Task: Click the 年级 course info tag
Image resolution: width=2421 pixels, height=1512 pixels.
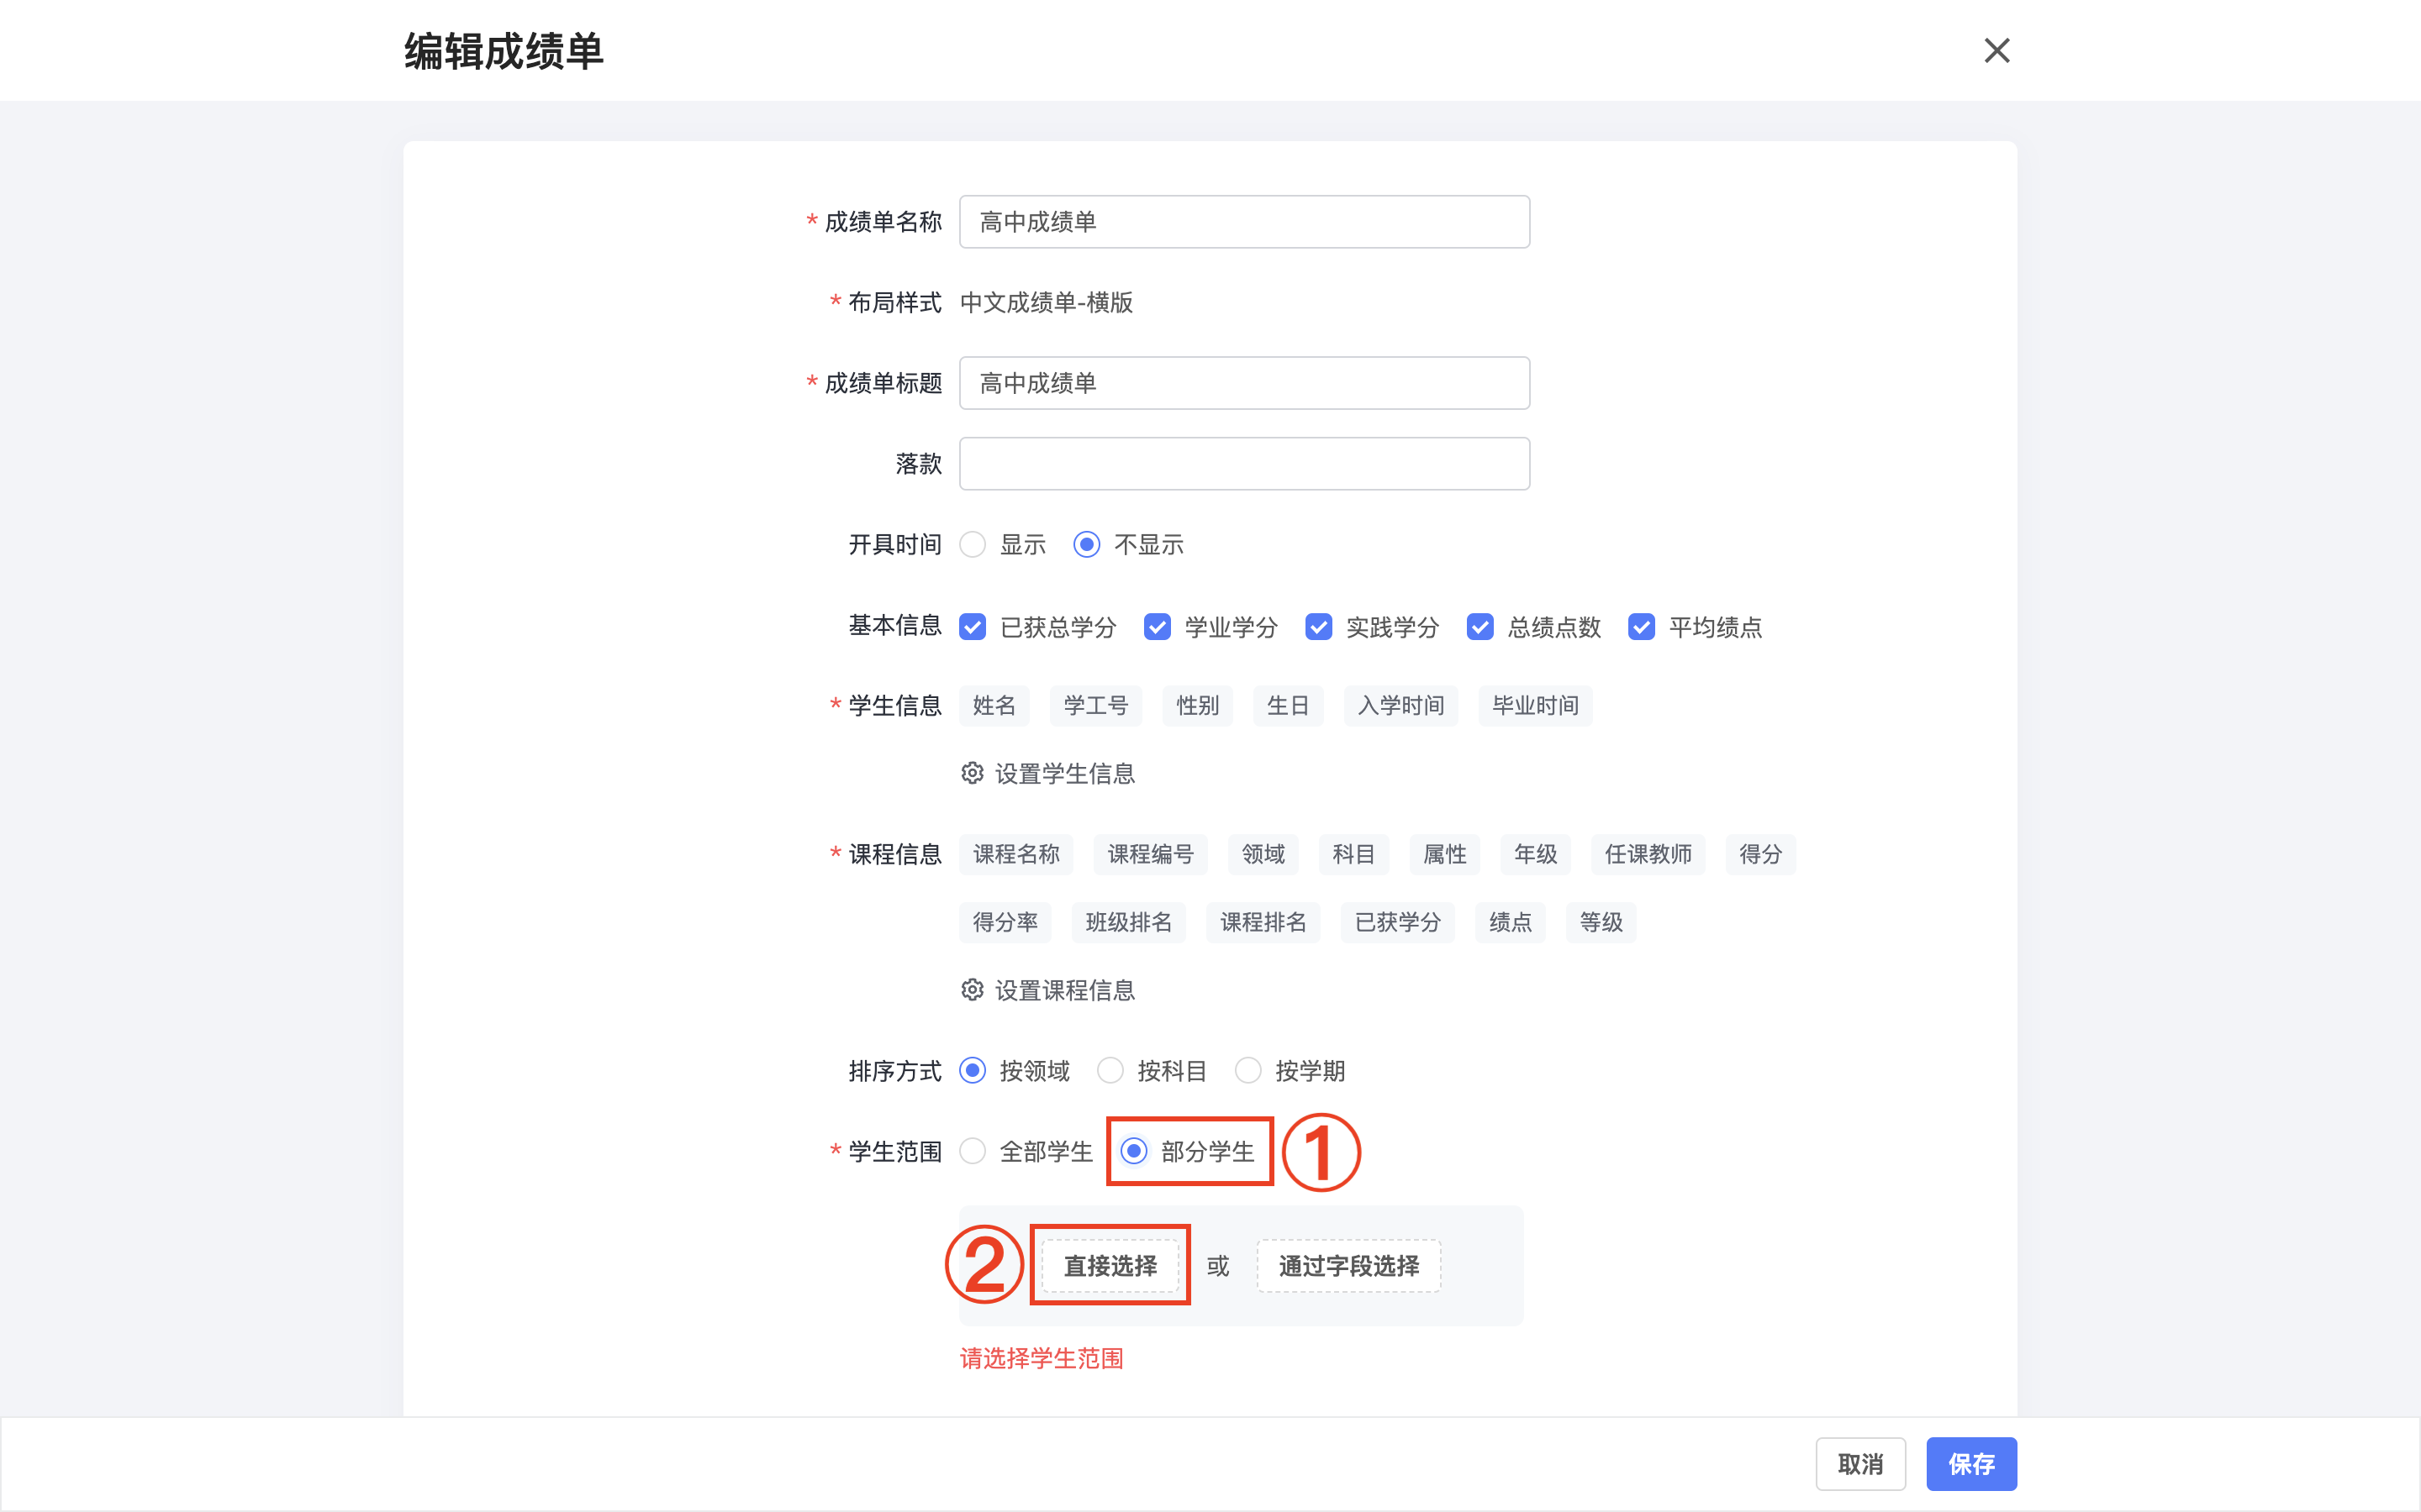Action: pyautogui.click(x=1536, y=855)
